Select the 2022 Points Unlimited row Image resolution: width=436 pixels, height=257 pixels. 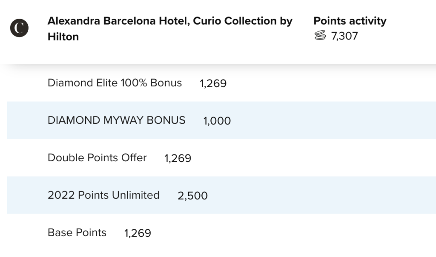coord(221,195)
